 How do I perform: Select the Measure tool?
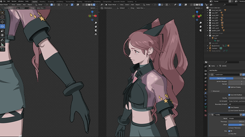pos(2,45)
